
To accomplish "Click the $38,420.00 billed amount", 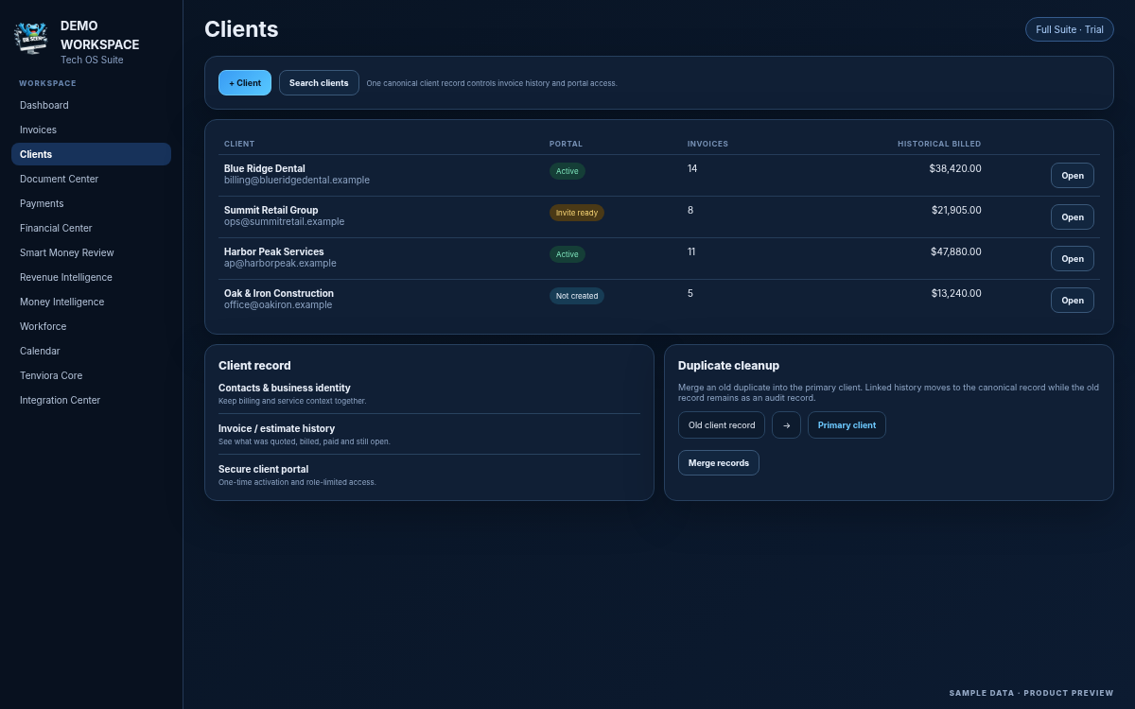I will [x=955, y=168].
